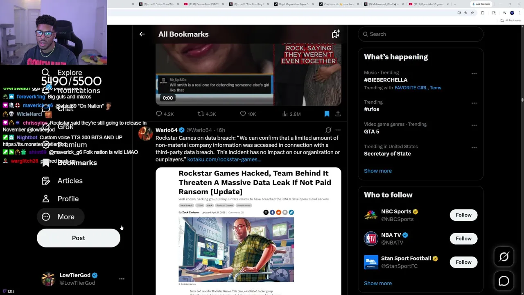Remove bookmark on the Will Smith video post
The width and height of the screenshot is (524, 295).
[327, 114]
